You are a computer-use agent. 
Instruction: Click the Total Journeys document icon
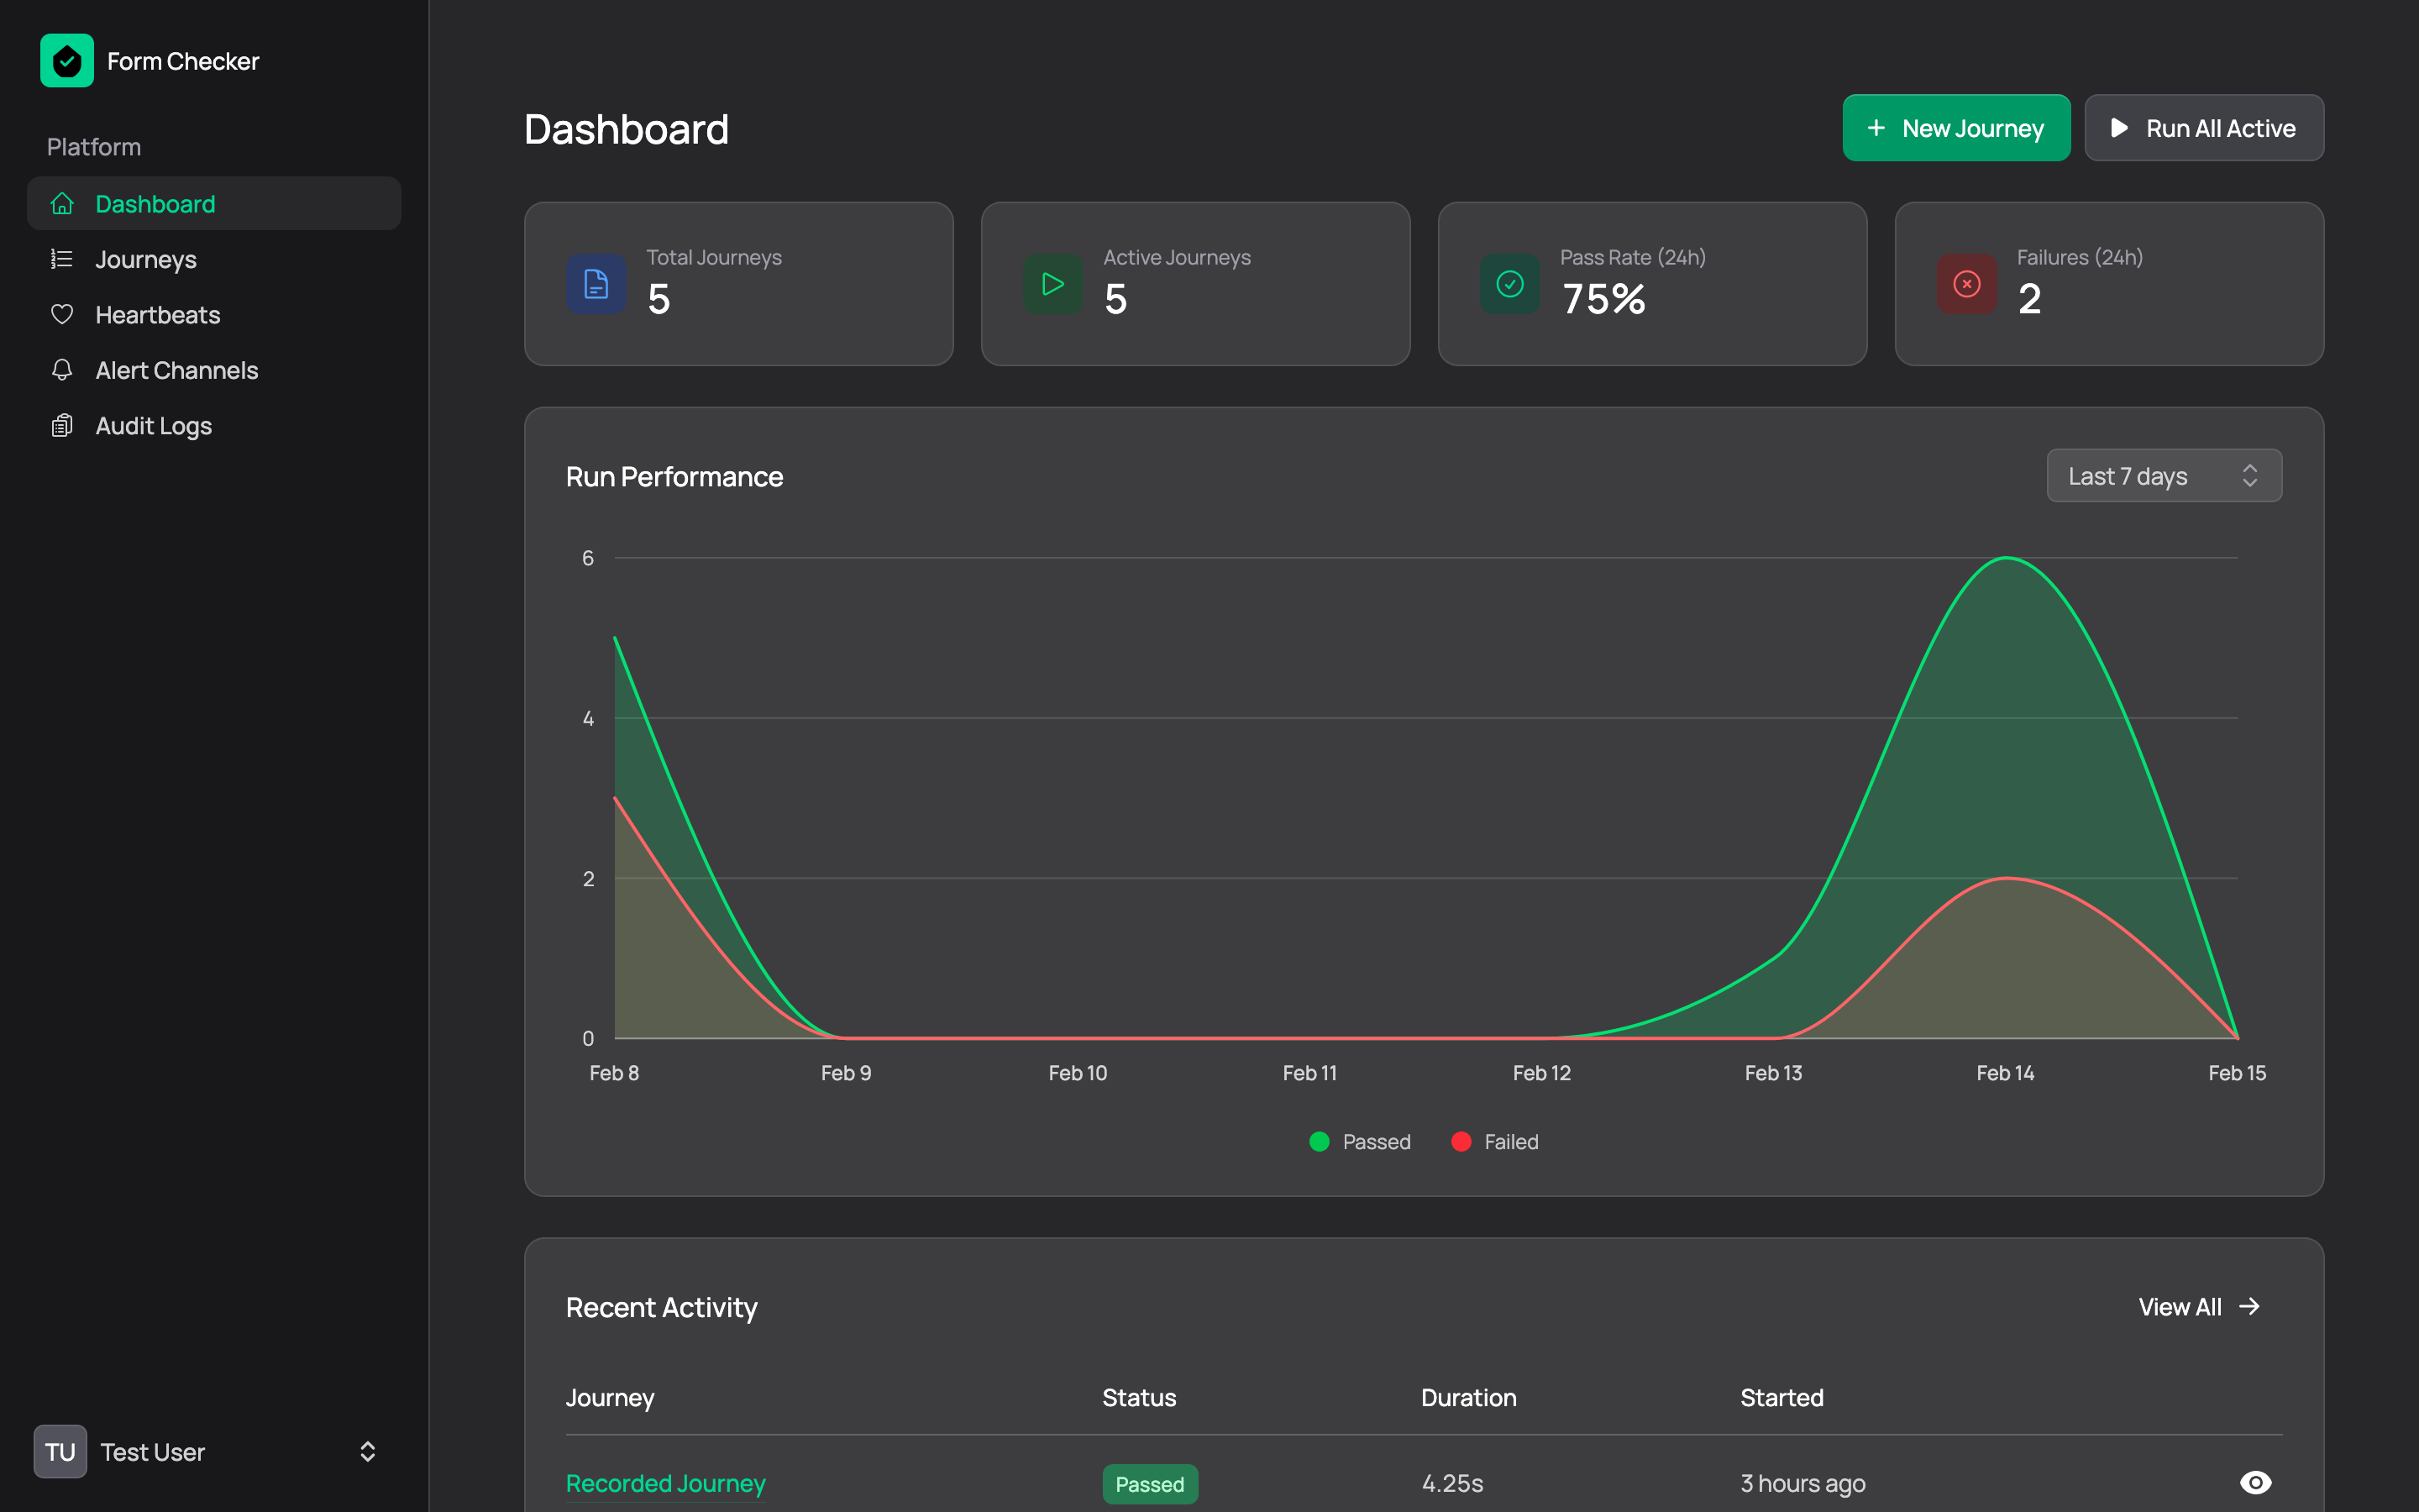[x=595, y=284]
